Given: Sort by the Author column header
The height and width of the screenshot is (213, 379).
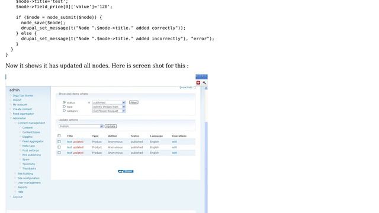Looking at the screenshot, I should pos(113,136).
